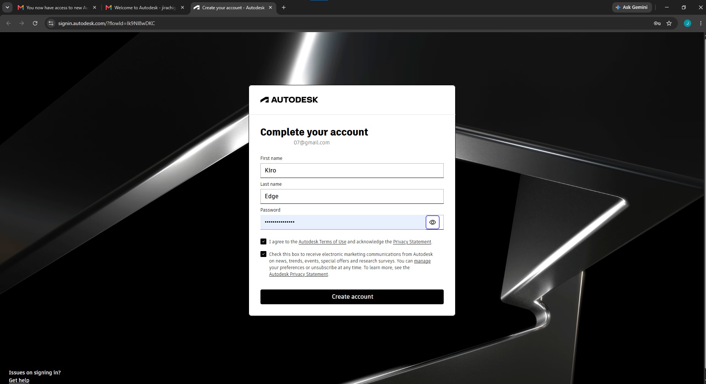Show password with the eye icon
Image resolution: width=706 pixels, height=384 pixels.
point(432,222)
